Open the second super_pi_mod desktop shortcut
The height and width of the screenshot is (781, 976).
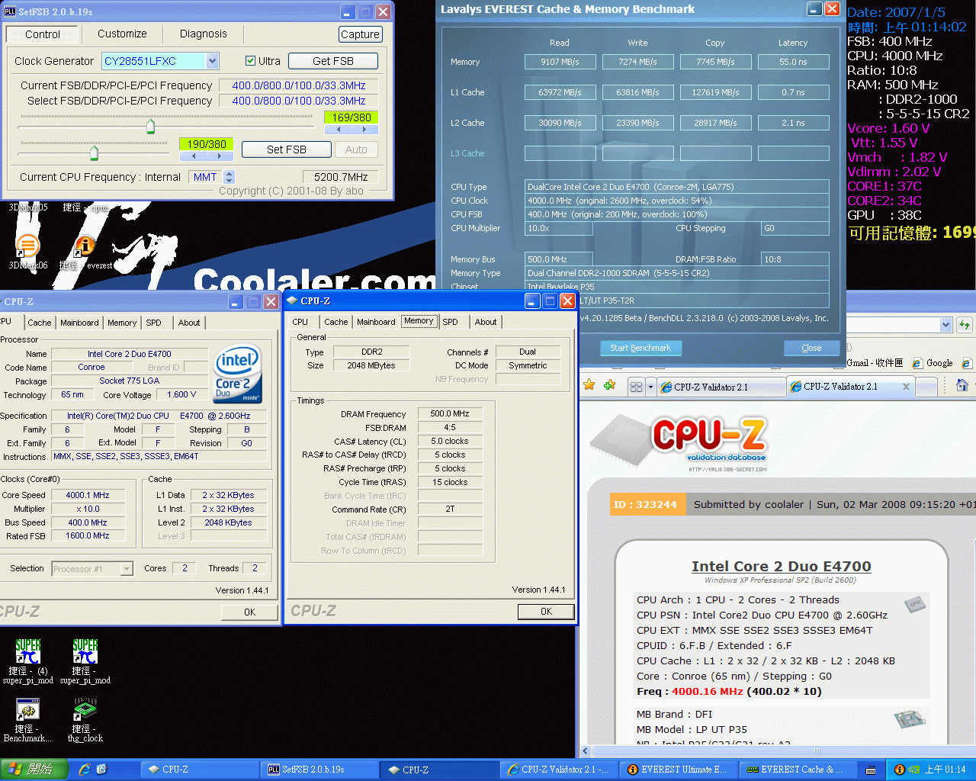click(85, 652)
